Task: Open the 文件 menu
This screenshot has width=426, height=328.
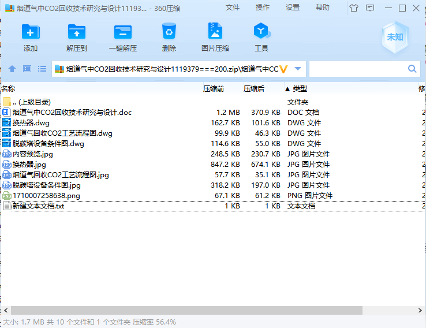Action: coord(233,8)
